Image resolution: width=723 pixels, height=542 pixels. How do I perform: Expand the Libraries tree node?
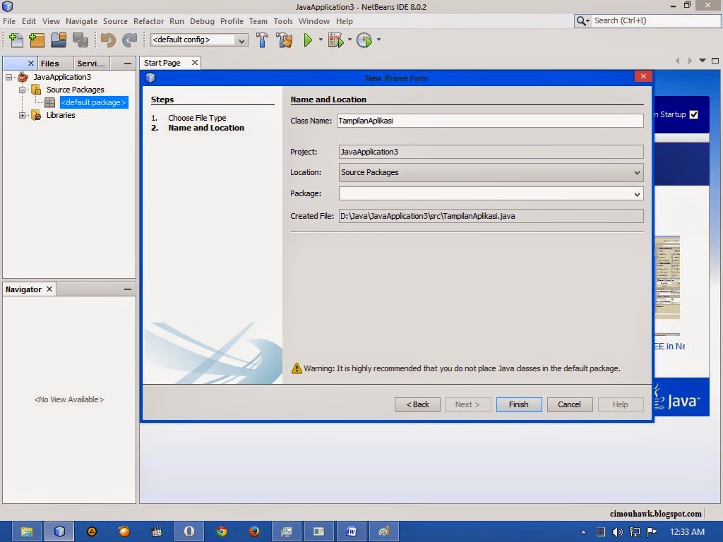point(23,115)
